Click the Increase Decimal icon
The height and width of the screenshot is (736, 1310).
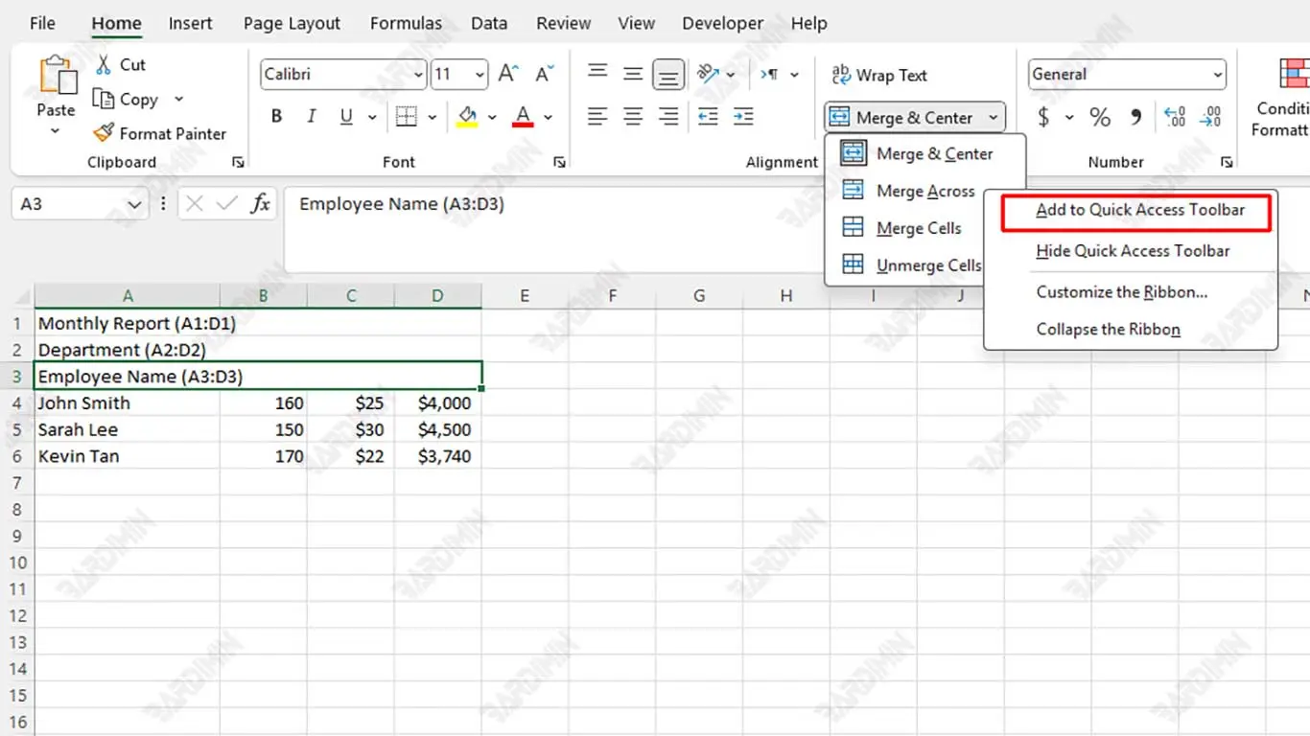[x=1174, y=118]
